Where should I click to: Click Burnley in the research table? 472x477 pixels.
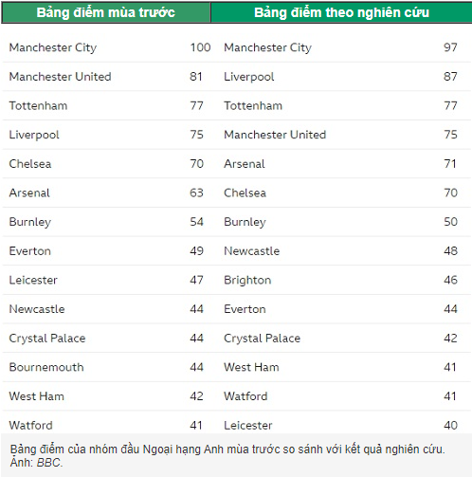[x=245, y=222]
